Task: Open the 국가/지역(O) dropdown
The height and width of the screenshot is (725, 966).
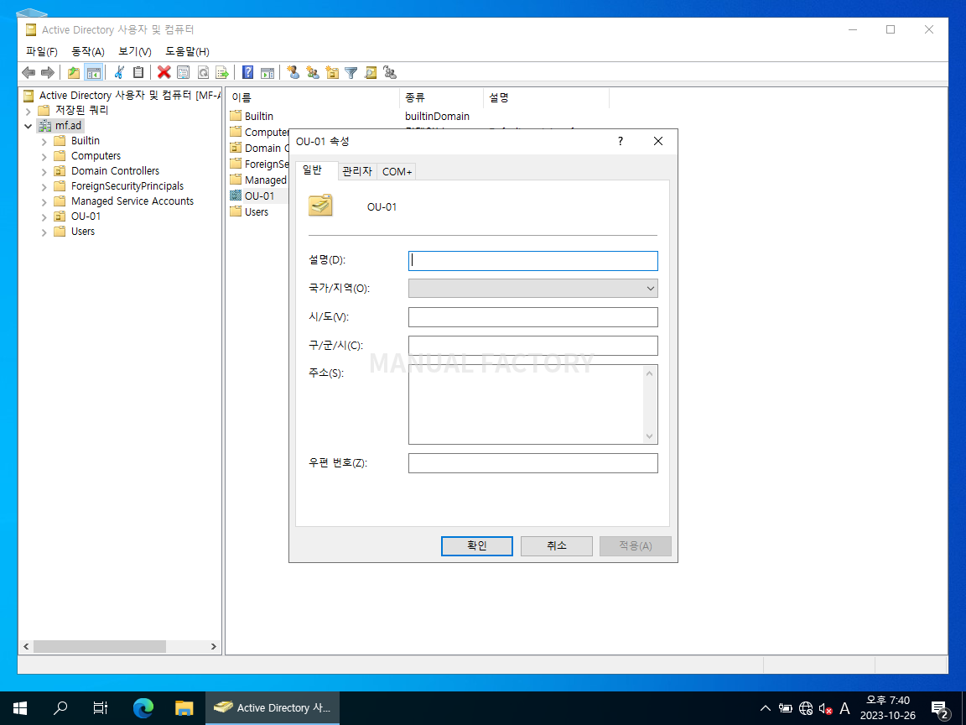Action: [x=533, y=289]
